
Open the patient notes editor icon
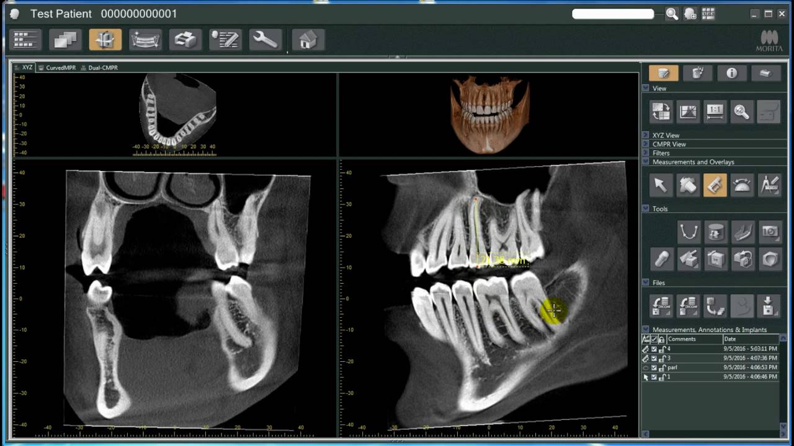pos(225,40)
